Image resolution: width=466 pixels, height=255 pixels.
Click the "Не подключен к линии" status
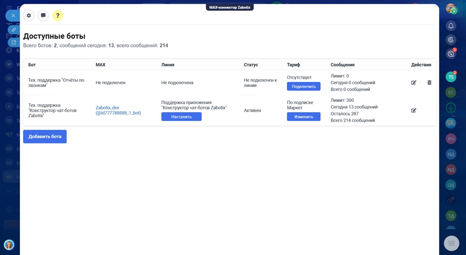pyautogui.click(x=260, y=82)
